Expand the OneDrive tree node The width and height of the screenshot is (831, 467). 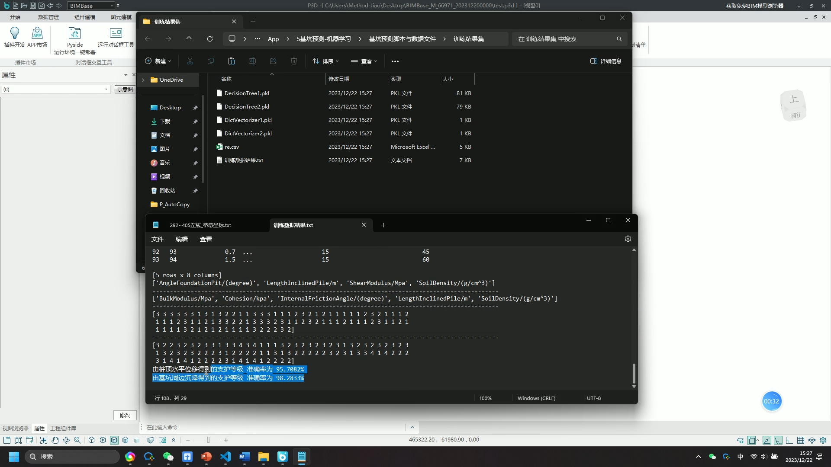(x=143, y=80)
